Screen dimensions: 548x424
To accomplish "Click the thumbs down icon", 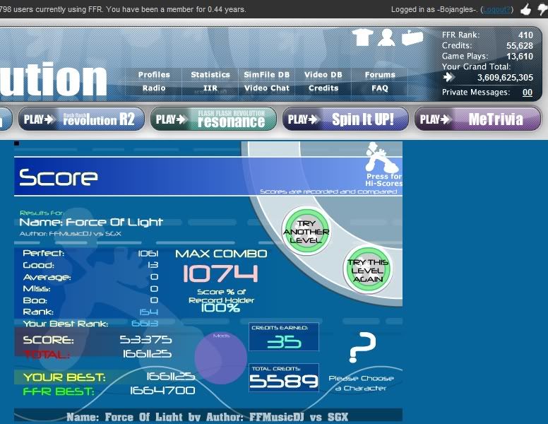I will tap(542, 10).
